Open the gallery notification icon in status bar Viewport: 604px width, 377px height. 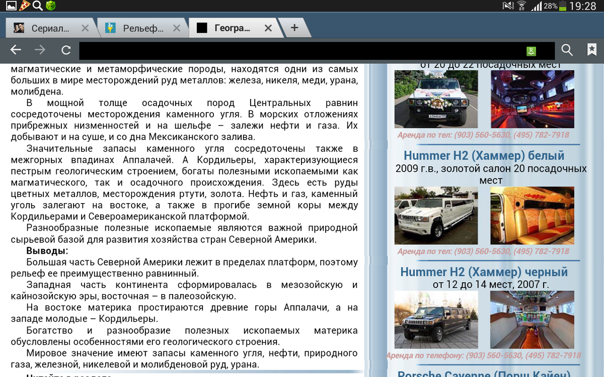point(11,6)
